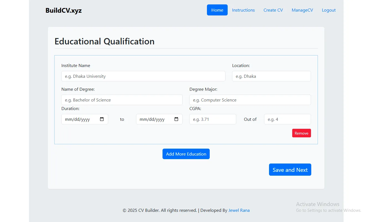The image size is (367, 222).
Task: Open the Instructions page
Action: pos(243,10)
